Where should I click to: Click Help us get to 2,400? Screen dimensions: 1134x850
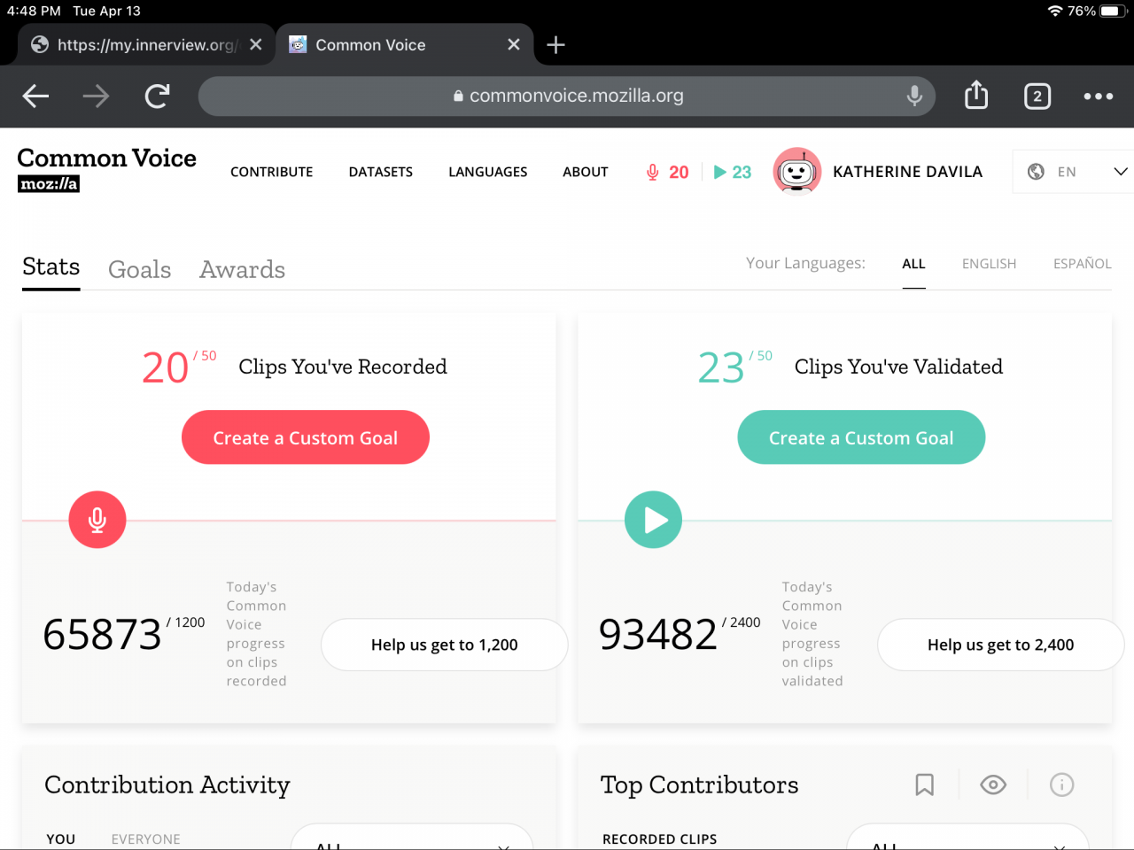1000,645
